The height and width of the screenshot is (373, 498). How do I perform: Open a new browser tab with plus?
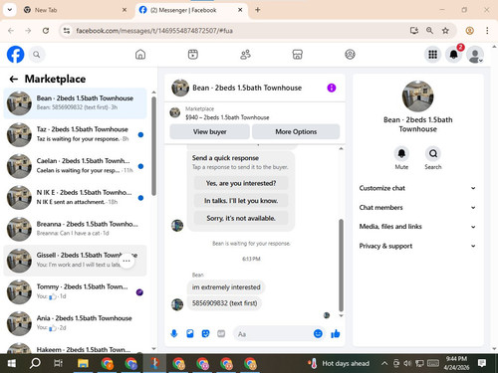pos(258,10)
